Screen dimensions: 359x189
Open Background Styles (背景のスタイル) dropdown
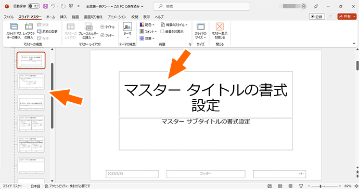[174, 25]
